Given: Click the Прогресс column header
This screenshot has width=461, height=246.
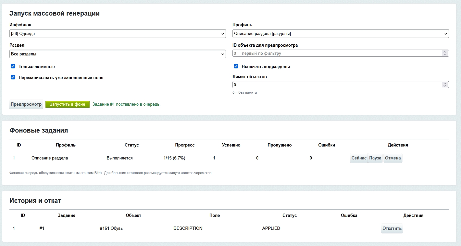Looking at the screenshot, I should (x=185, y=145).
